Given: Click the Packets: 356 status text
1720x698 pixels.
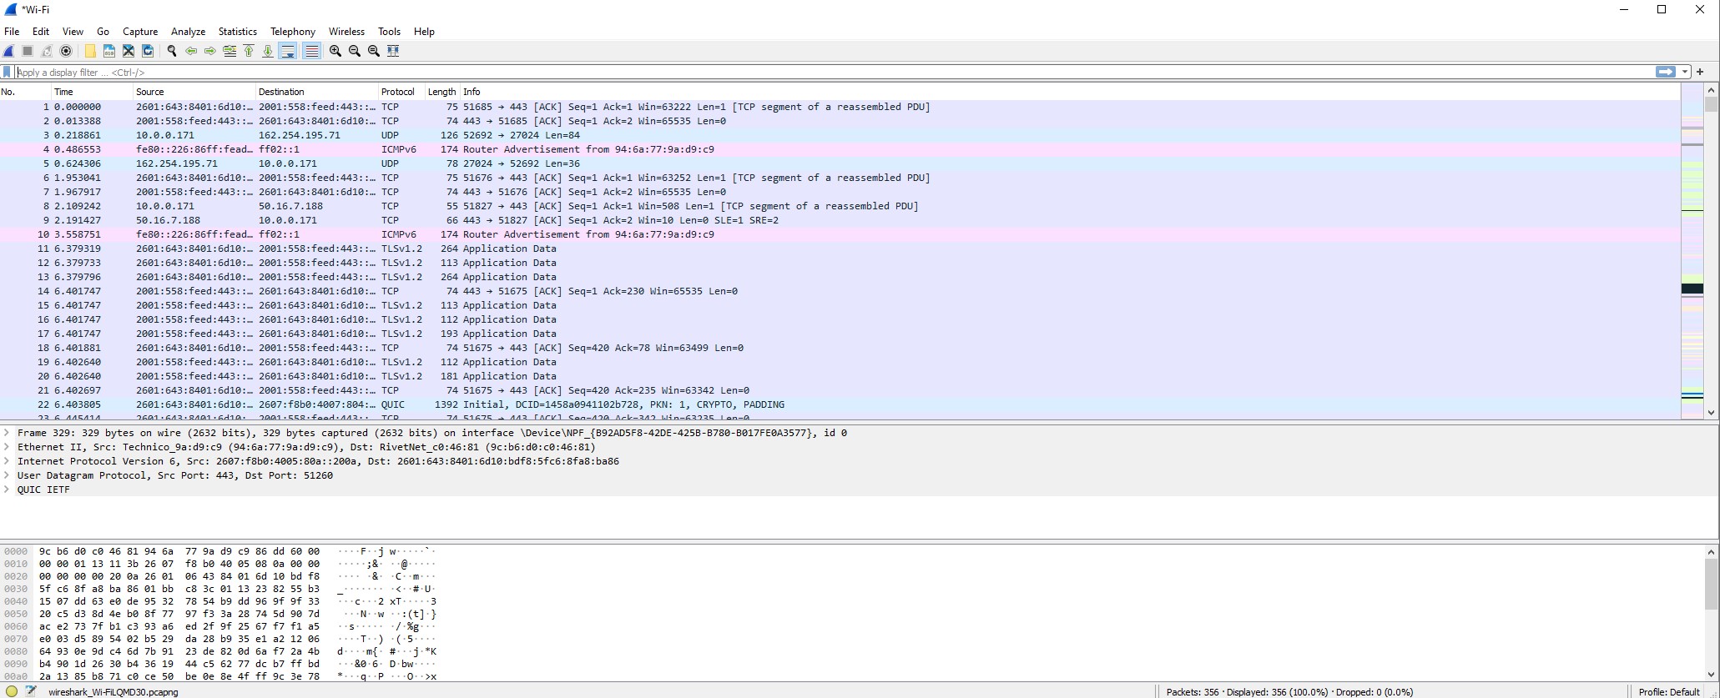Looking at the screenshot, I should 1193,691.
